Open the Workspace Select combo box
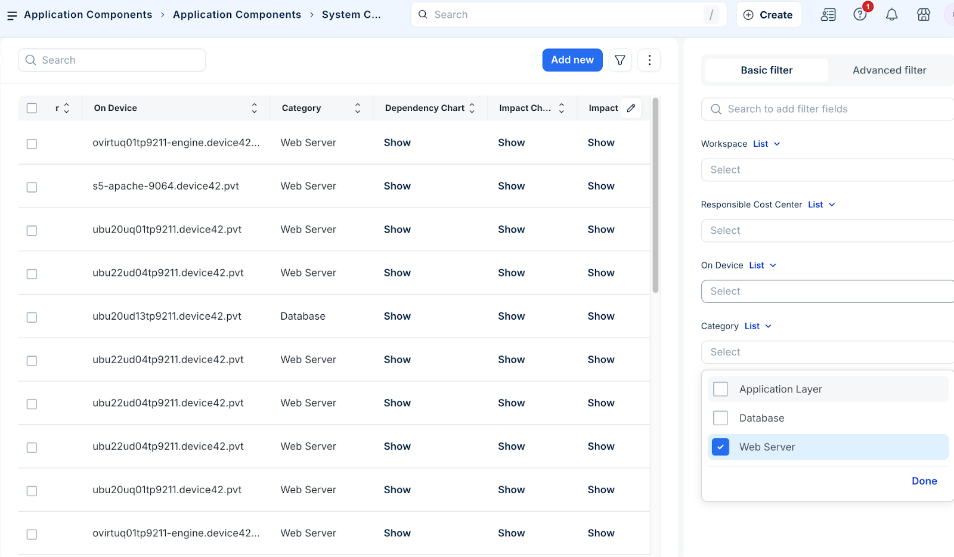 (x=828, y=170)
